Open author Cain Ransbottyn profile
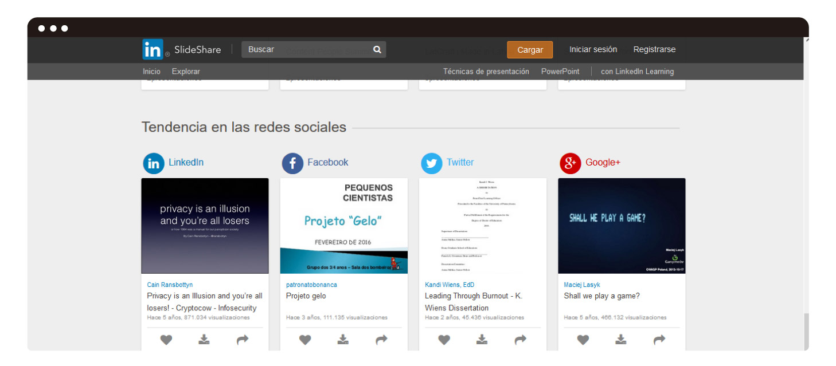The width and height of the screenshot is (836, 366). [x=170, y=285]
